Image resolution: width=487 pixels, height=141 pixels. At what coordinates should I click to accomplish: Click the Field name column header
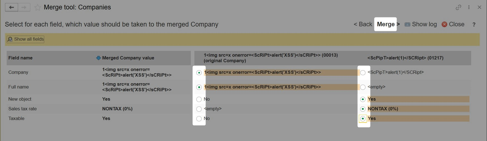(20, 58)
